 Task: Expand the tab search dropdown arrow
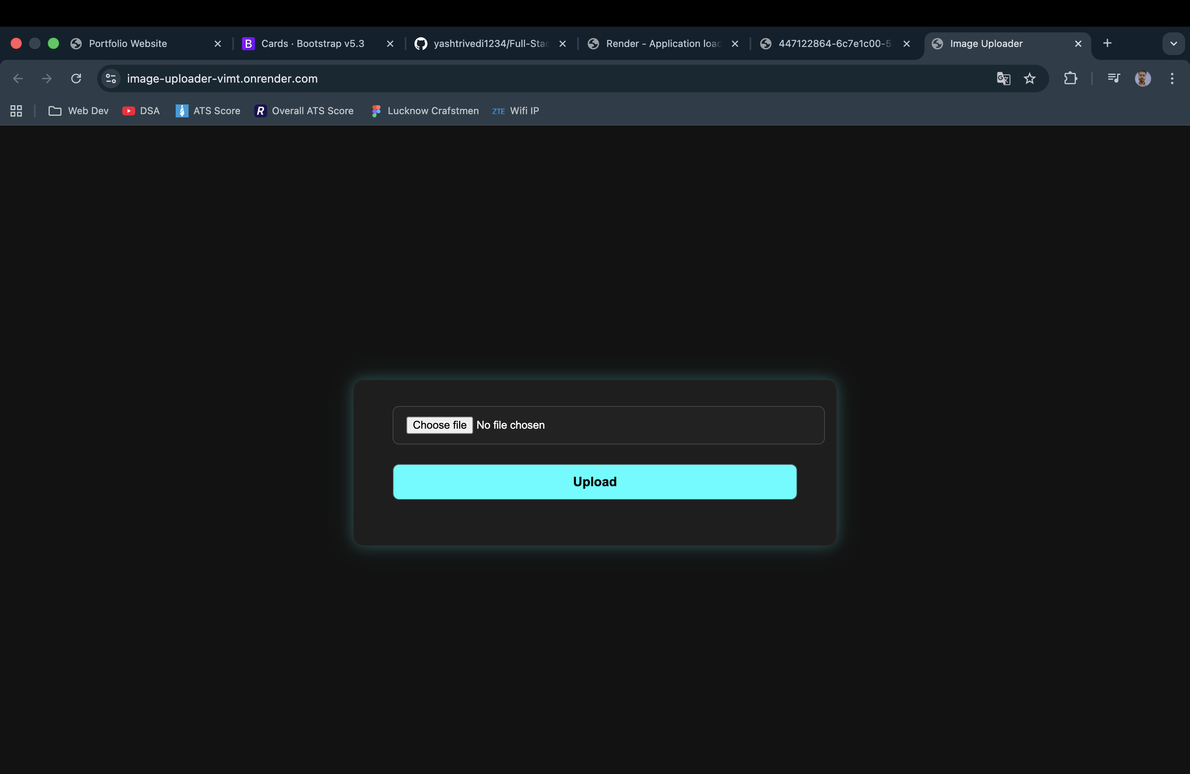click(1173, 43)
